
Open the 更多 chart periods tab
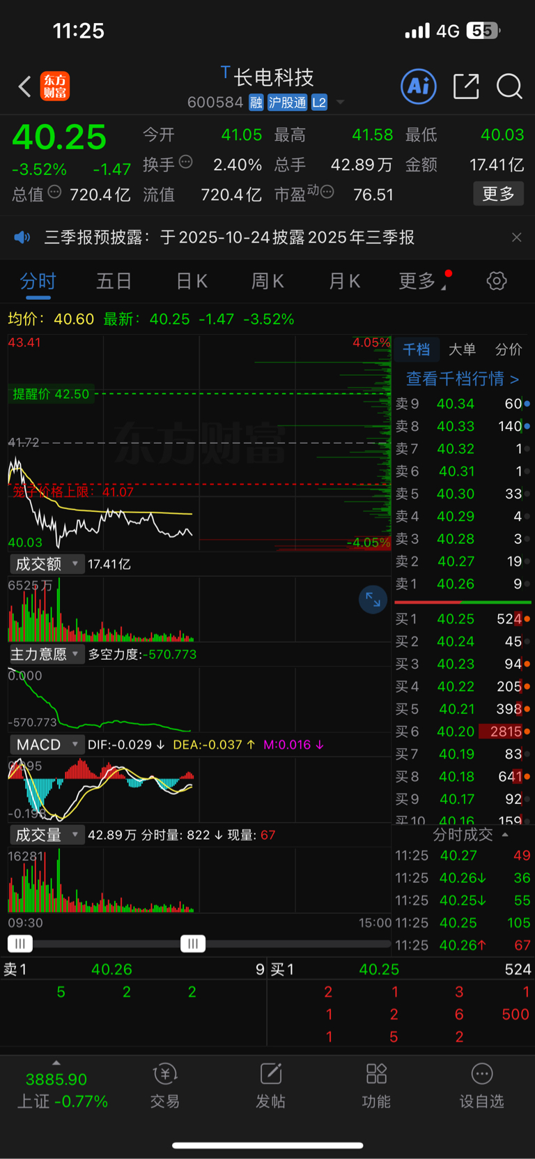click(x=421, y=281)
